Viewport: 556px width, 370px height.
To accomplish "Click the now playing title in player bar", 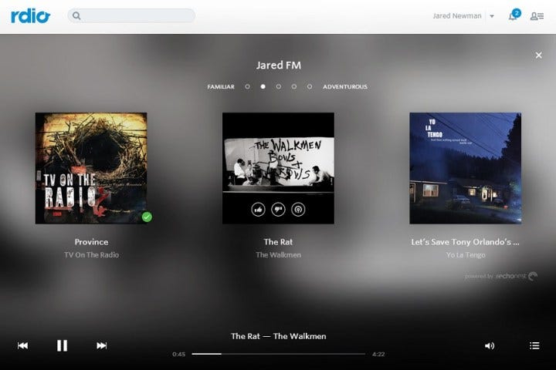I will point(278,336).
